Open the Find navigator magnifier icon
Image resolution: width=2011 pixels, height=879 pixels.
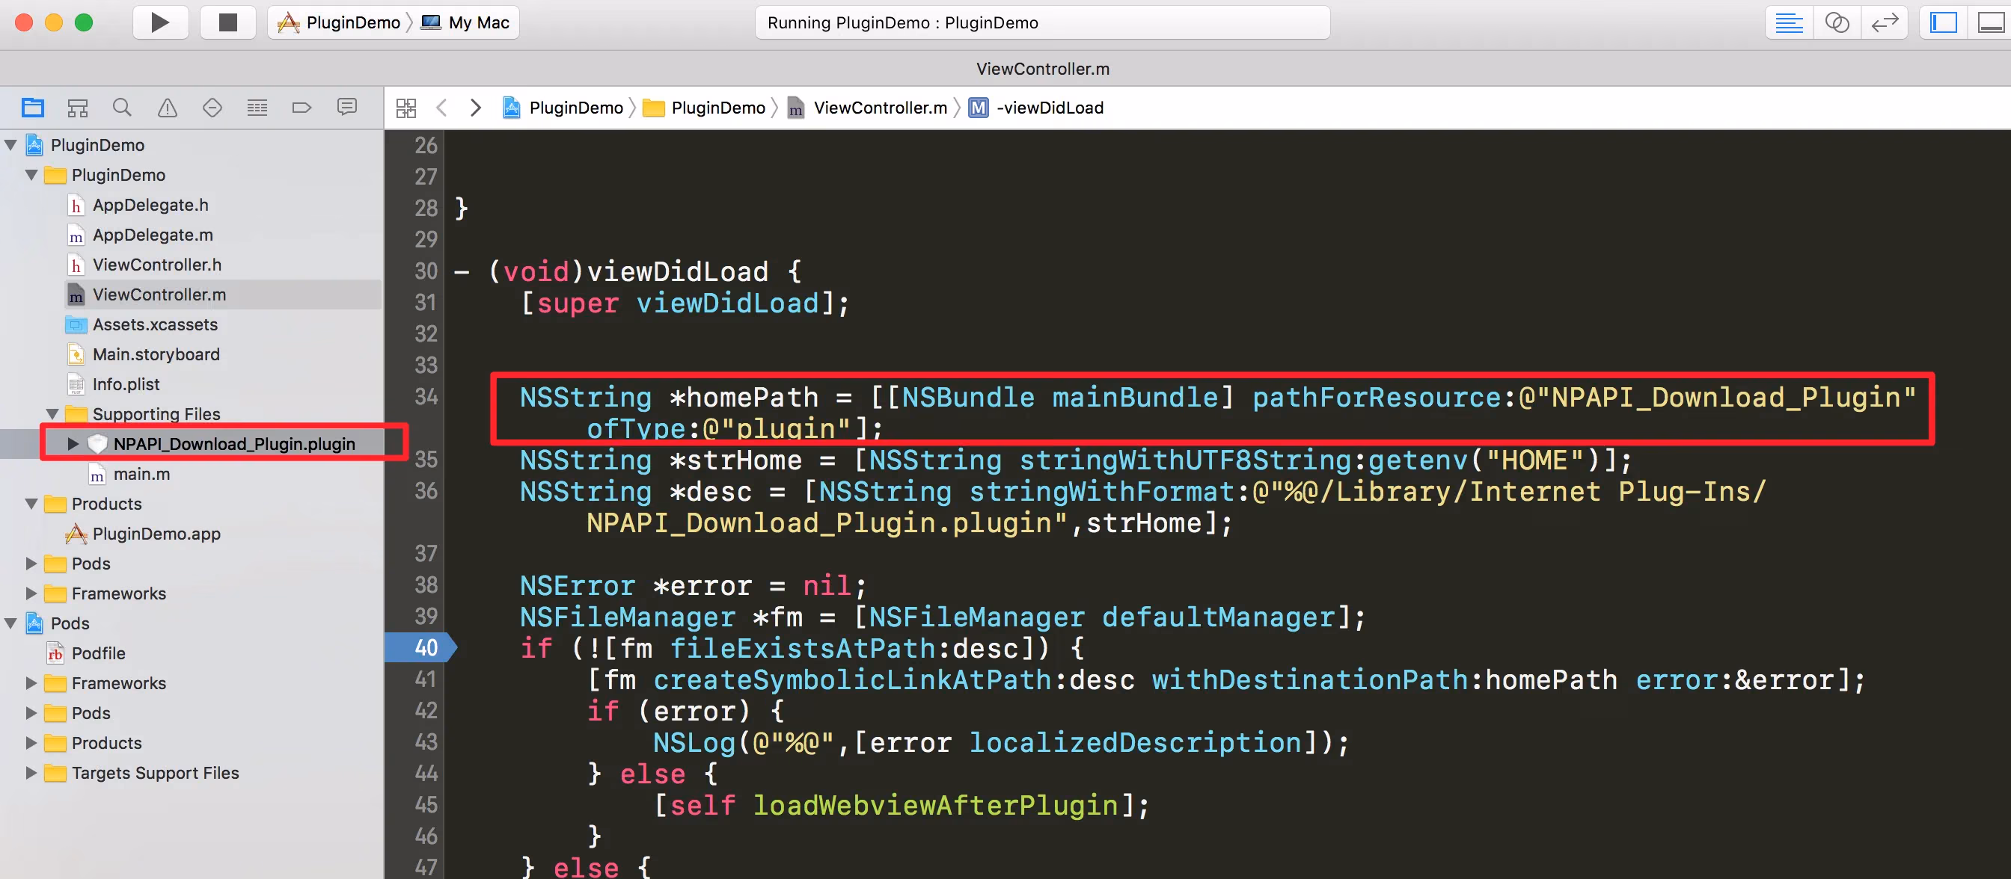coord(122,108)
